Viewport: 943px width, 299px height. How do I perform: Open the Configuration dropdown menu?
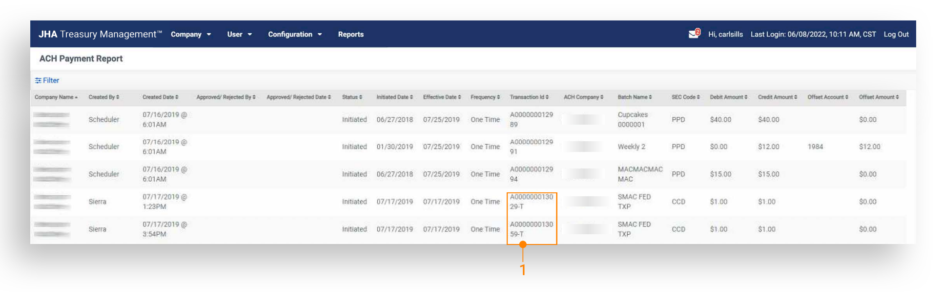pos(295,35)
